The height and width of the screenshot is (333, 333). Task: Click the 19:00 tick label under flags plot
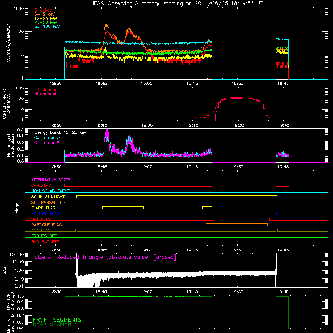[x=147, y=250]
